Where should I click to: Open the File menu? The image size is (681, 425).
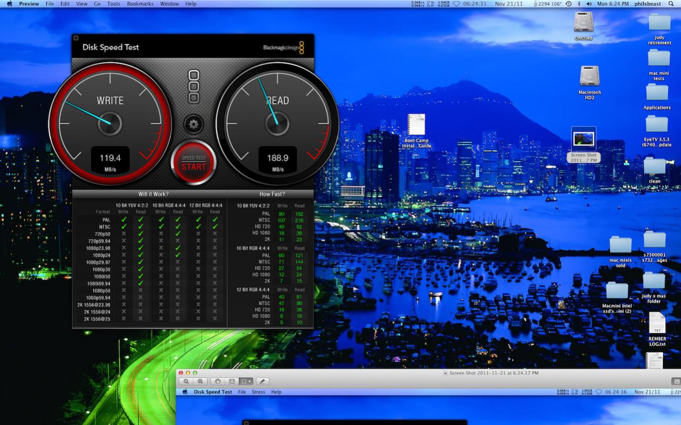click(50, 4)
